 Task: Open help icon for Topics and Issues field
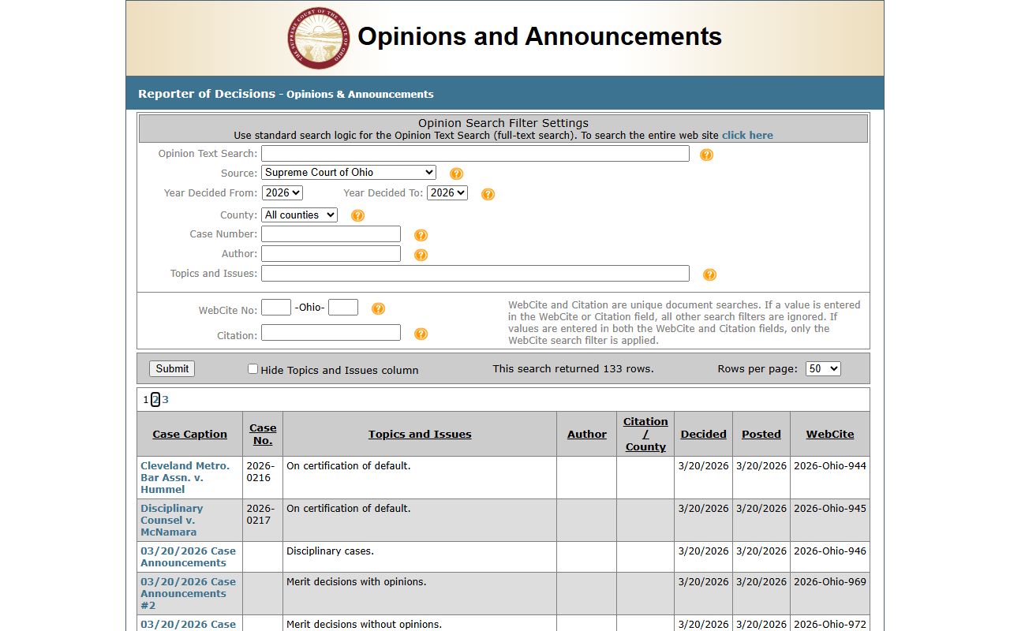tap(709, 274)
